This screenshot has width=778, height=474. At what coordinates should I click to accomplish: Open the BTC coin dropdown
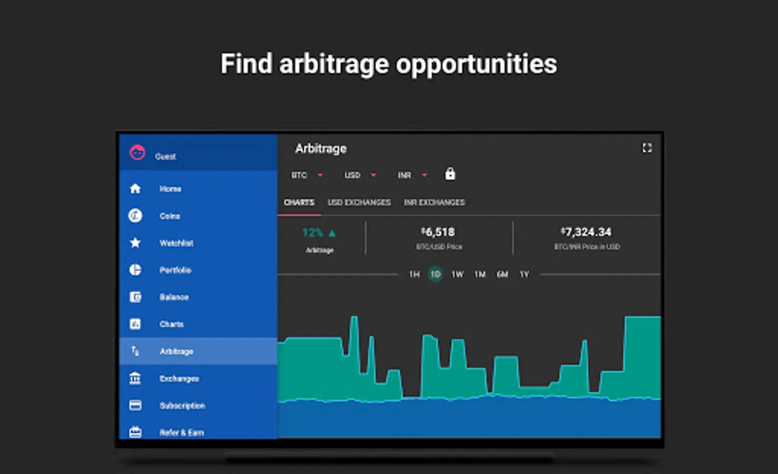[x=307, y=175]
